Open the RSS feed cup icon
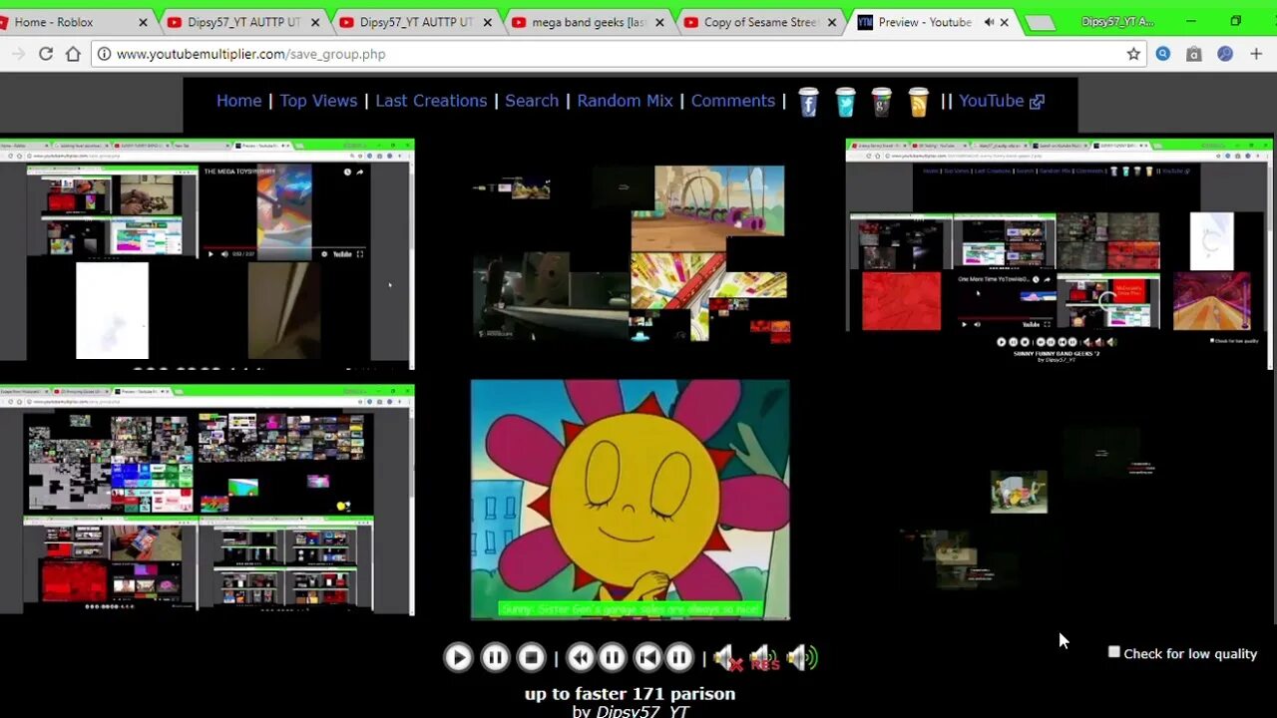This screenshot has width=1277, height=718. (919, 102)
